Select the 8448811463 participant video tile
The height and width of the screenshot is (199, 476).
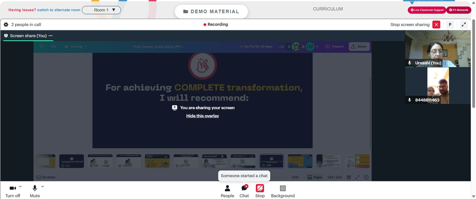click(x=438, y=85)
